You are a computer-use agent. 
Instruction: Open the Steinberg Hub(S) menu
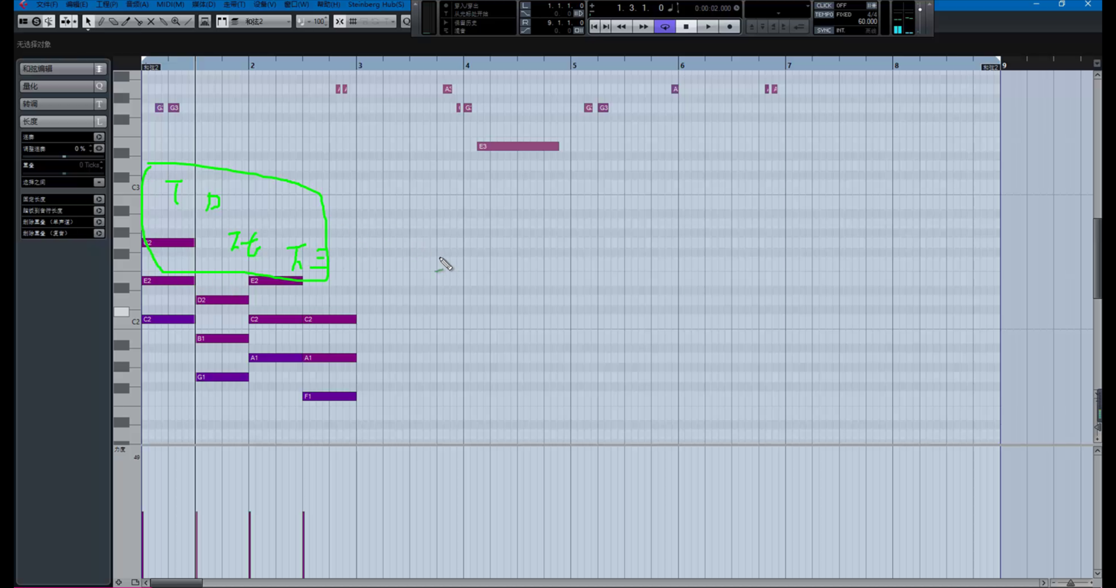point(376,5)
